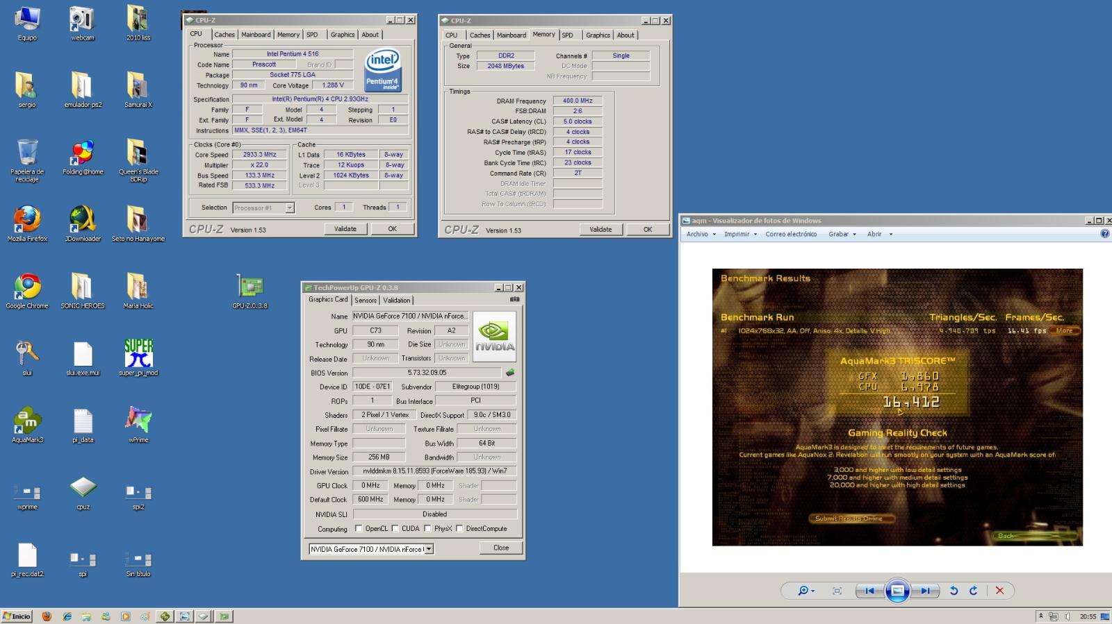Viewport: 1112px width, 624px height.
Task: Delete the photo with red X icon
Action: 999,591
